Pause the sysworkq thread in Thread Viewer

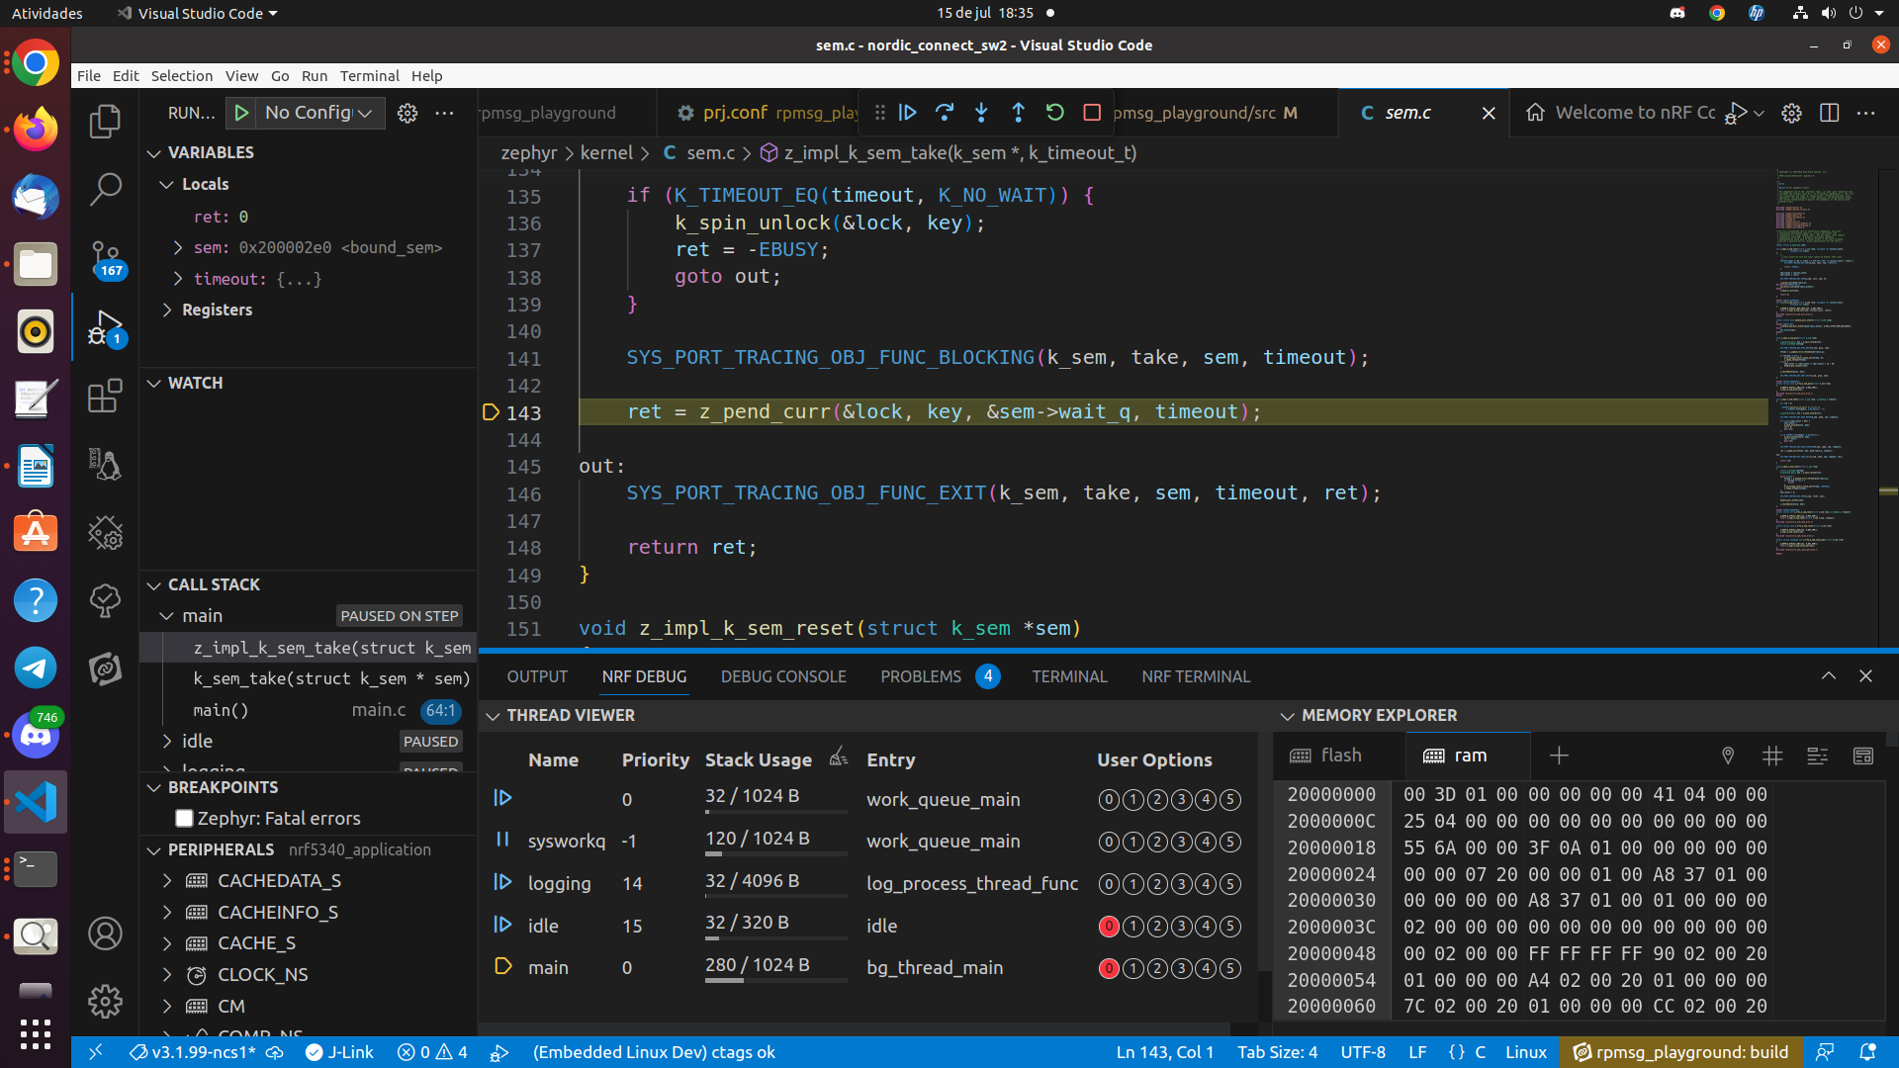coord(503,841)
